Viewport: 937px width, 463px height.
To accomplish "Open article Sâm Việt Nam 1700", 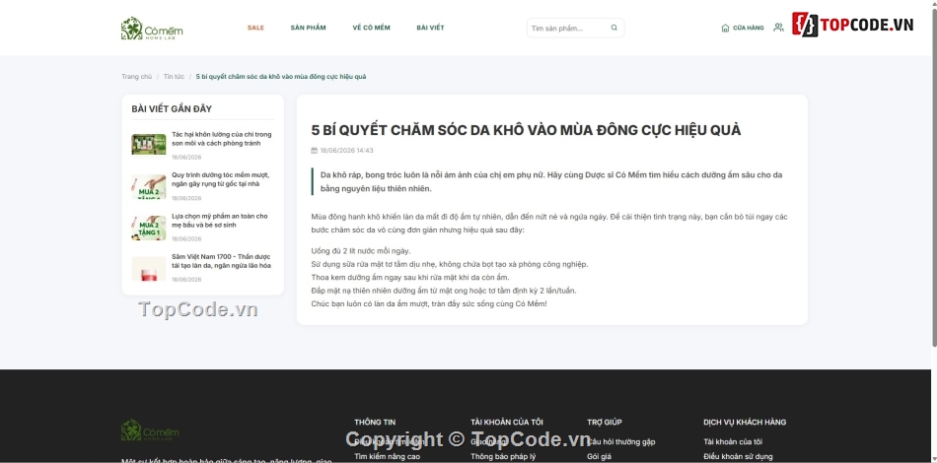I will 221,261.
